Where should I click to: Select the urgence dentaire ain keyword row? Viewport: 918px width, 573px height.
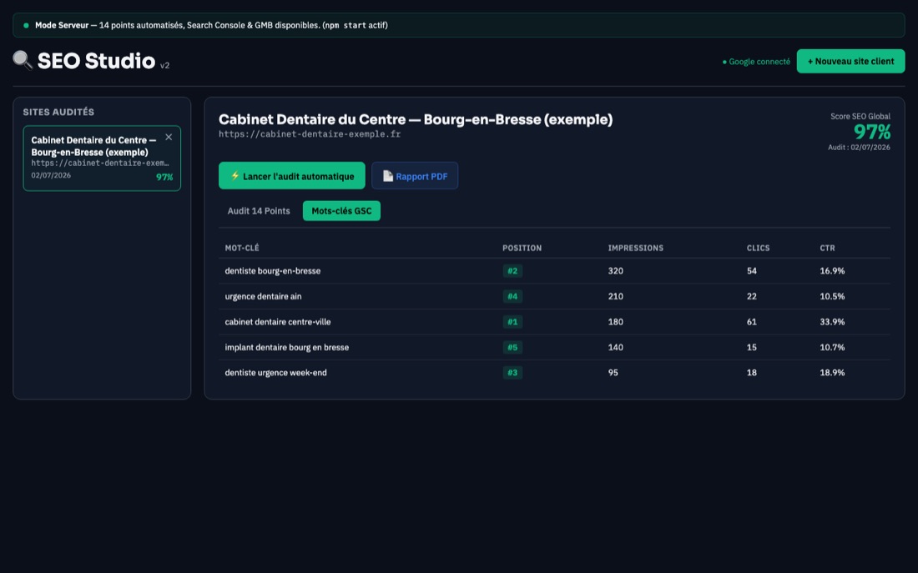(x=554, y=296)
